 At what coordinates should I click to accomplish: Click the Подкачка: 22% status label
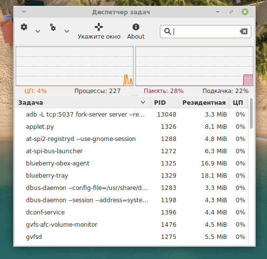[225, 91]
